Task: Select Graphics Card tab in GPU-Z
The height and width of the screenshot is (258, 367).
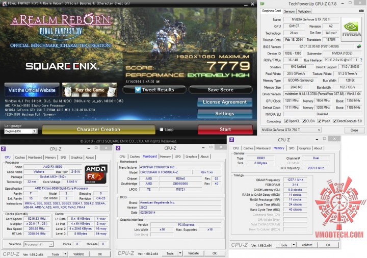Action: point(271,11)
